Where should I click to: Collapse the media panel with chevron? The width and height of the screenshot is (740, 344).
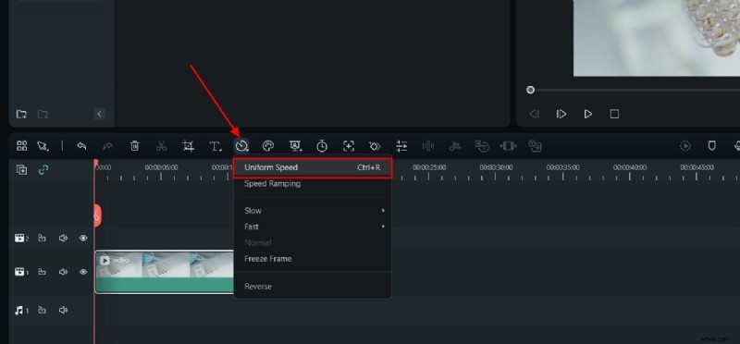click(99, 114)
